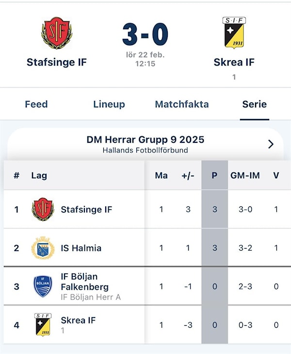Tap the Stafsinge IF crest in match header
The height and width of the screenshot is (354, 291).
click(56, 33)
